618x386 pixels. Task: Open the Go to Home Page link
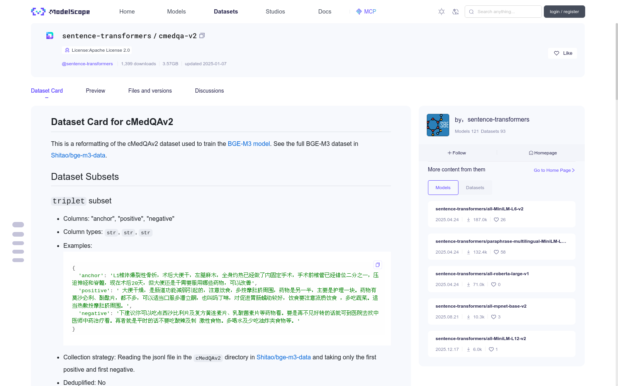554,170
